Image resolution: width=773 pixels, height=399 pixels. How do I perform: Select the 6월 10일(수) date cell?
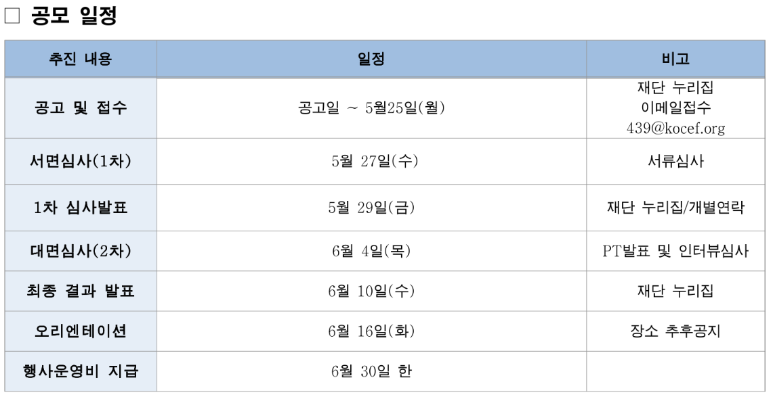tap(371, 291)
